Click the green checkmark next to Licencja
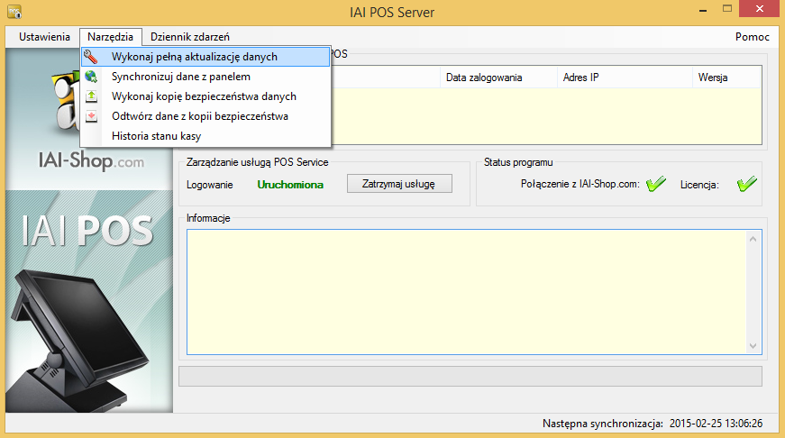Screen dimensions: 785x438 click(746, 184)
